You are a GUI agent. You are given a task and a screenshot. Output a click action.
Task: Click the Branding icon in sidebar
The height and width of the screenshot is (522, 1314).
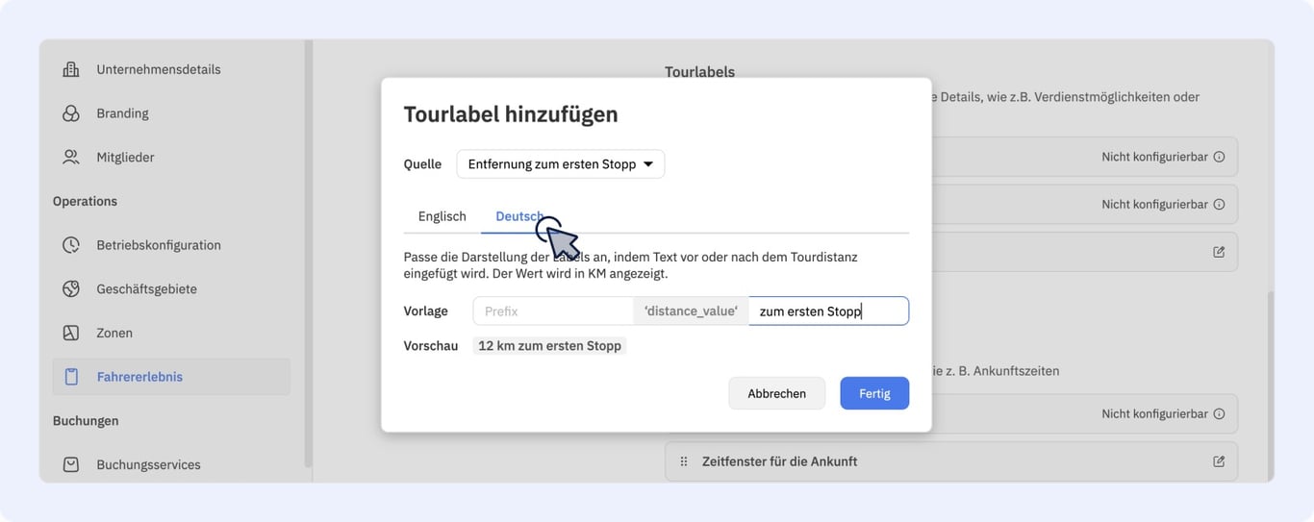click(71, 113)
